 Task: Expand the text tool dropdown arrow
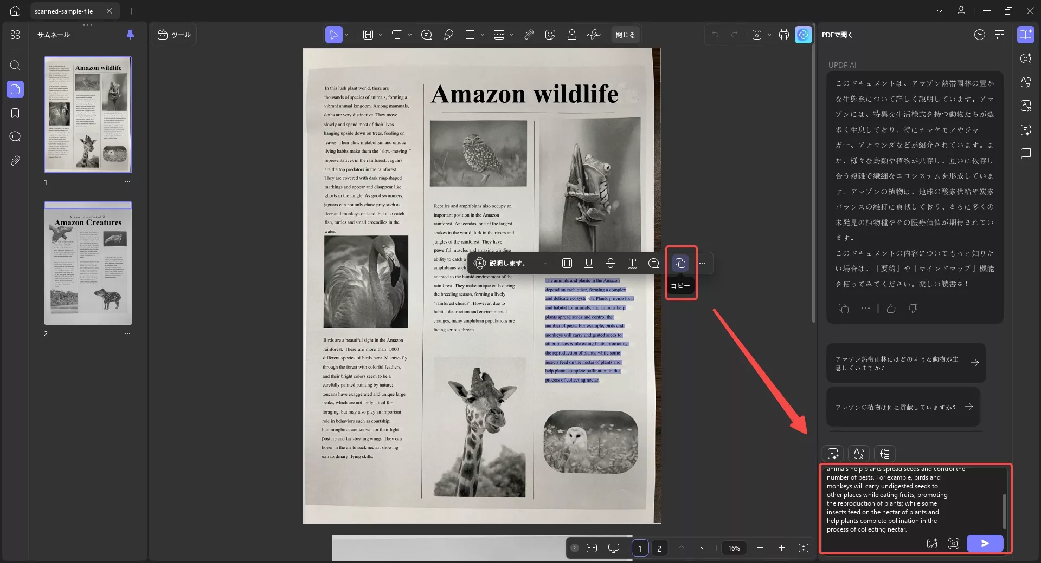[x=410, y=35]
